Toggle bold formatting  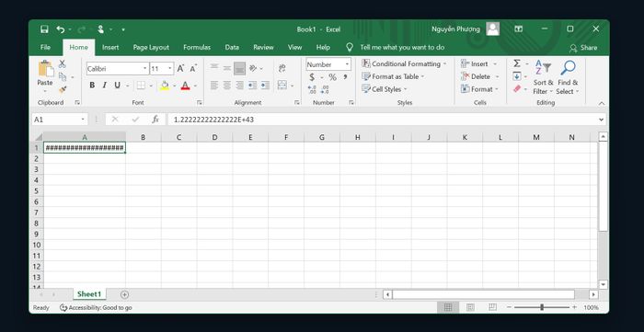92,86
